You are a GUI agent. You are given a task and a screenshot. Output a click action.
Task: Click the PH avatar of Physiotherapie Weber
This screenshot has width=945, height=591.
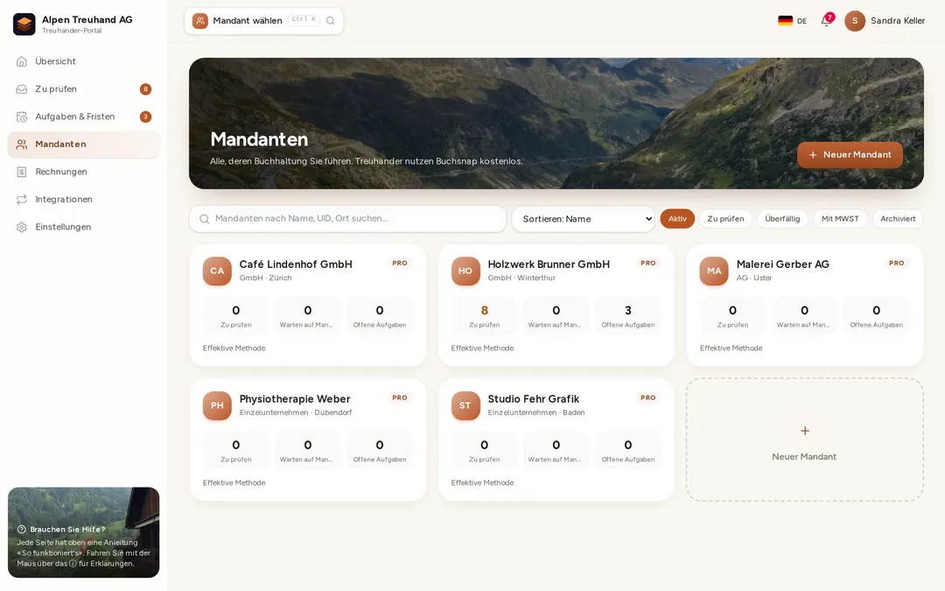217,406
